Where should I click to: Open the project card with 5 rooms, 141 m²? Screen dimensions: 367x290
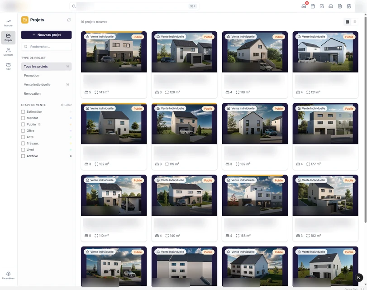tap(114, 64)
